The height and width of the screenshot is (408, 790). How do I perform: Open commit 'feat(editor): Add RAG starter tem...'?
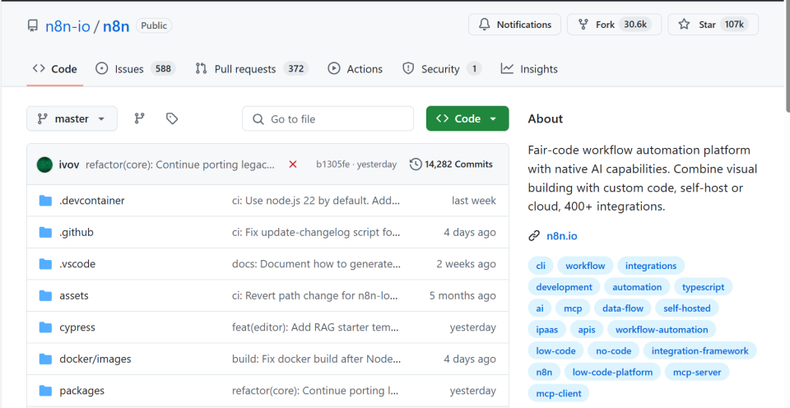pos(315,327)
